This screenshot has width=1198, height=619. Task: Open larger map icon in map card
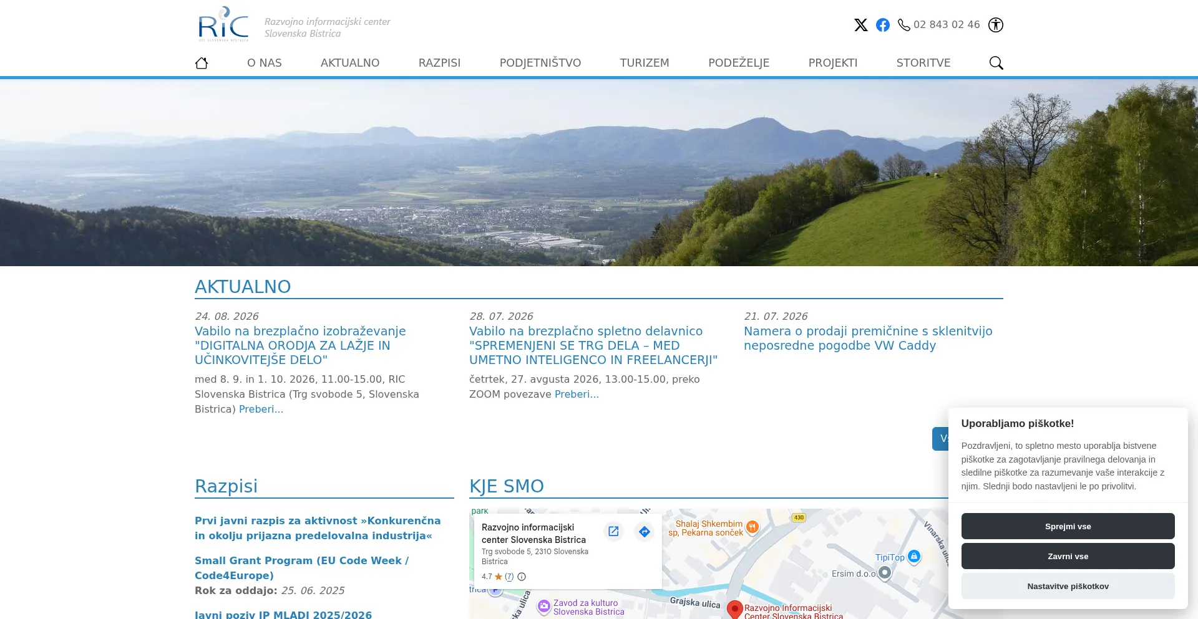613,531
